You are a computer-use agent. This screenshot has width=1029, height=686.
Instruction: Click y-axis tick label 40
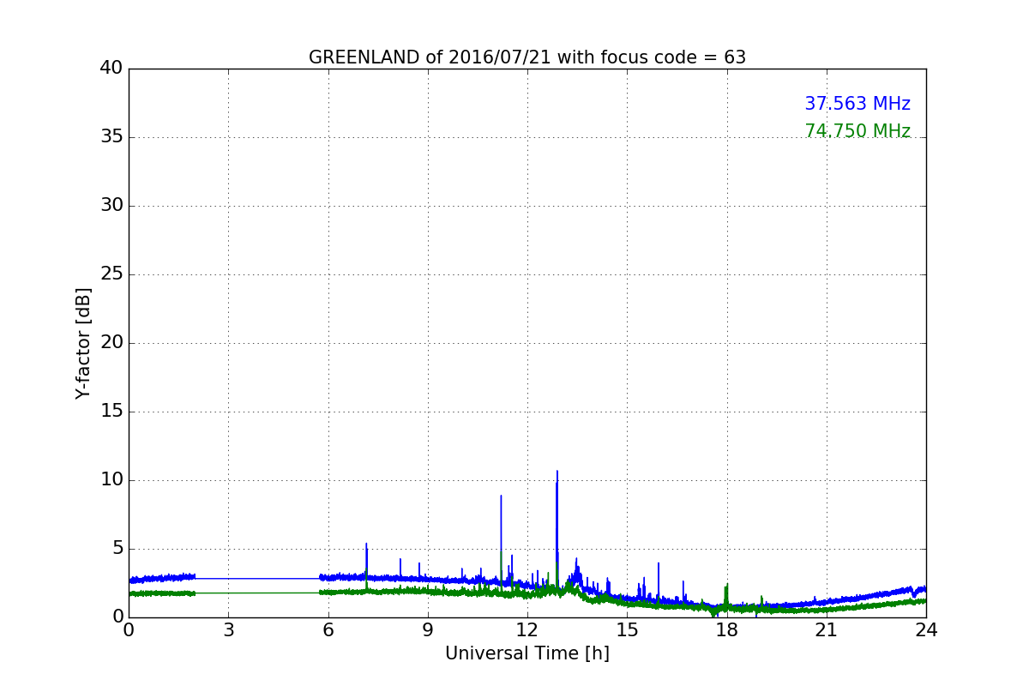[x=111, y=68]
